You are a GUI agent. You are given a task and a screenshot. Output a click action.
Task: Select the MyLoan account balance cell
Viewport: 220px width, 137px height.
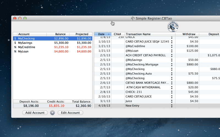60,52
